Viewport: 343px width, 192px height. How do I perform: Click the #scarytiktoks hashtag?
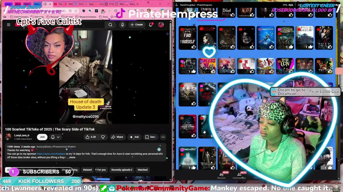44,147
